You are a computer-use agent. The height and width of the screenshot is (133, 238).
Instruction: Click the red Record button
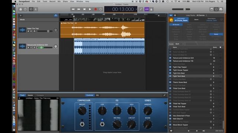coord(96,9)
